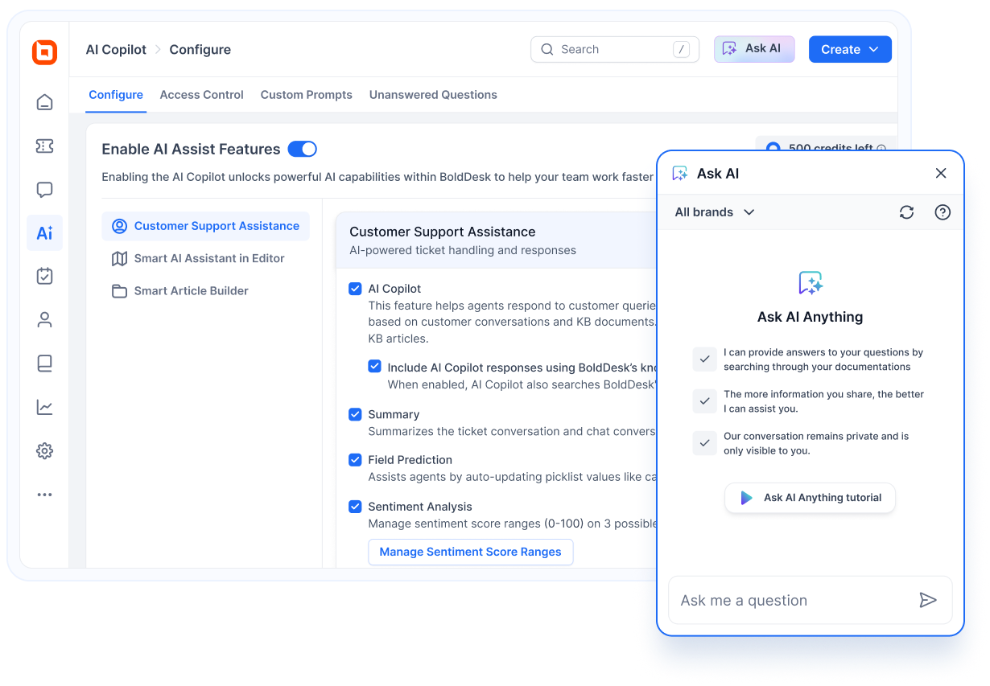This screenshot has height=686, width=990.
Task: Uncheck the Field Prediction checkbox
Action: [x=355, y=459]
